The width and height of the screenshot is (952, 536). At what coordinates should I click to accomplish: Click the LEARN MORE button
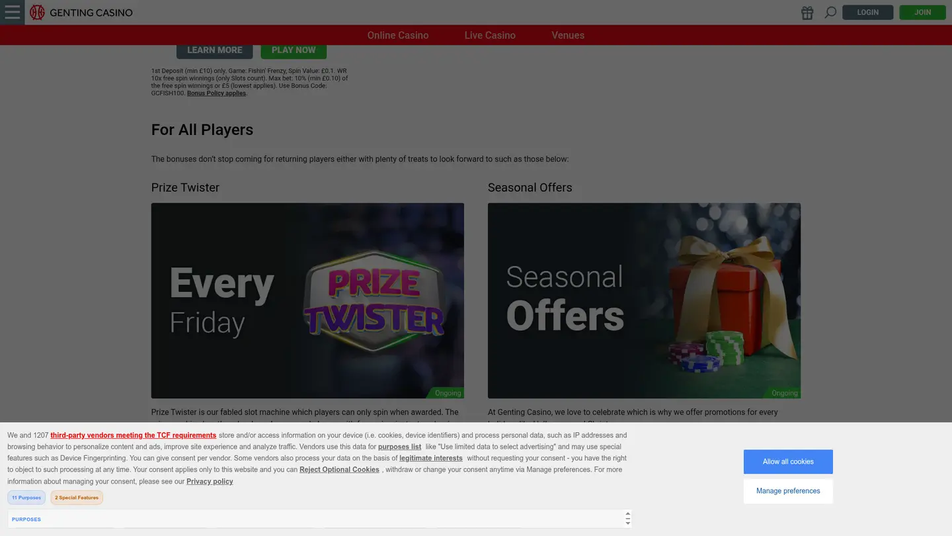214,51
